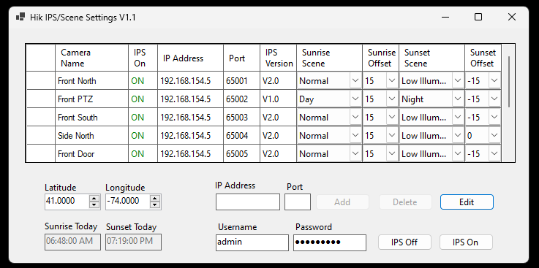Viewport: 539px width, 268px height.
Task: Open Sunrise Offset dropdown for Front PTZ
Action: [x=392, y=99]
